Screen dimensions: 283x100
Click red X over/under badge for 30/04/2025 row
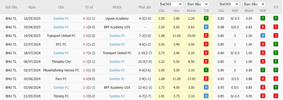[276, 27]
